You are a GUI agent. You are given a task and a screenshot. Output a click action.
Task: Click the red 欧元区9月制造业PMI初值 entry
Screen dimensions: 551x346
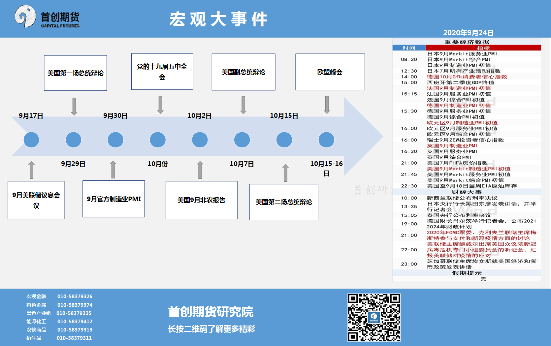click(462, 123)
